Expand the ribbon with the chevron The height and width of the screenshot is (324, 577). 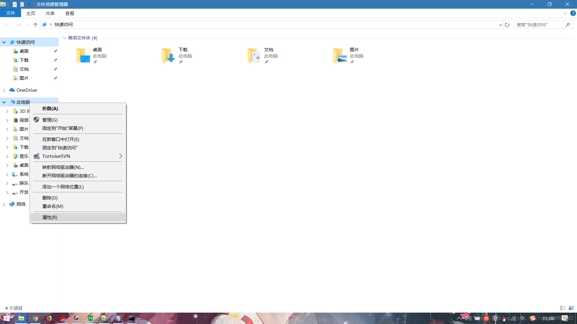click(565, 13)
